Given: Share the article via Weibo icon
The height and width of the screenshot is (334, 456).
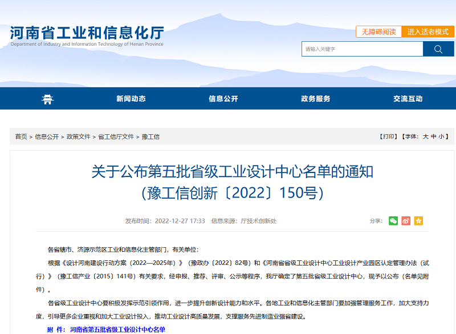Looking at the screenshot, I should coord(406,221).
